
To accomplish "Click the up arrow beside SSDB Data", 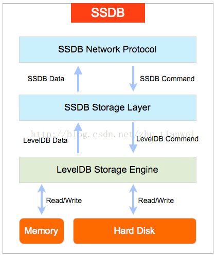I will (78, 79).
